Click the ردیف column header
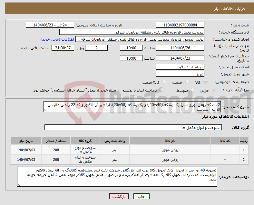The height and width of the screenshot is (205, 254). click(244, 141)
